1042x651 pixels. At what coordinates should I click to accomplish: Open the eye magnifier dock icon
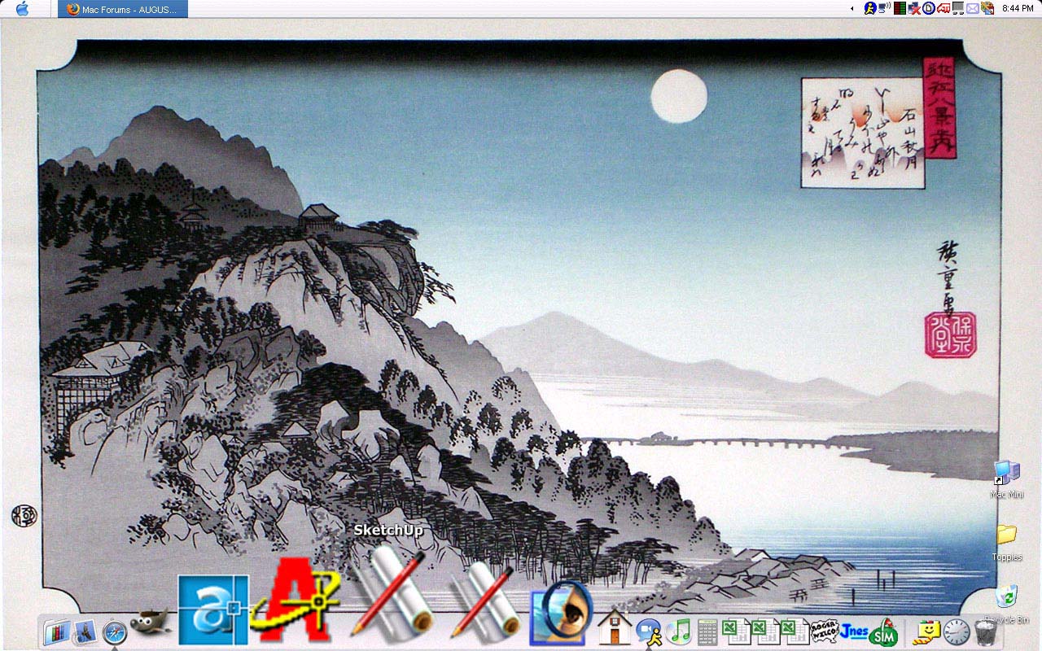tap(561, 614)
